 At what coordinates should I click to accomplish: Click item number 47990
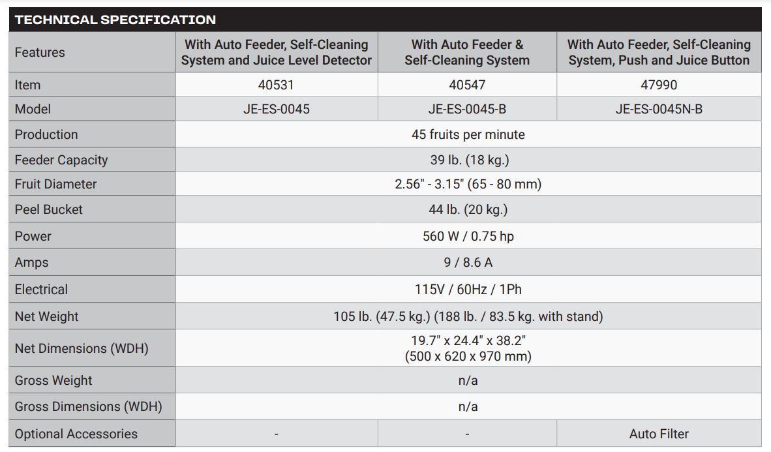click(x=659, y=85)
